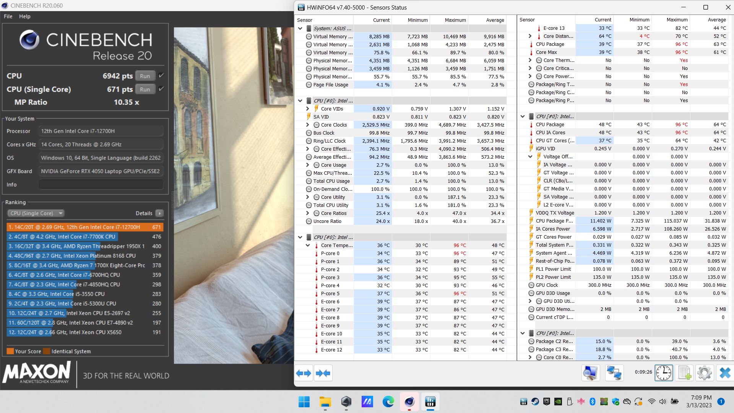Start sensor logging with the report file icon
The width and height of the screenshot is (734, 413).
(684, 372)
